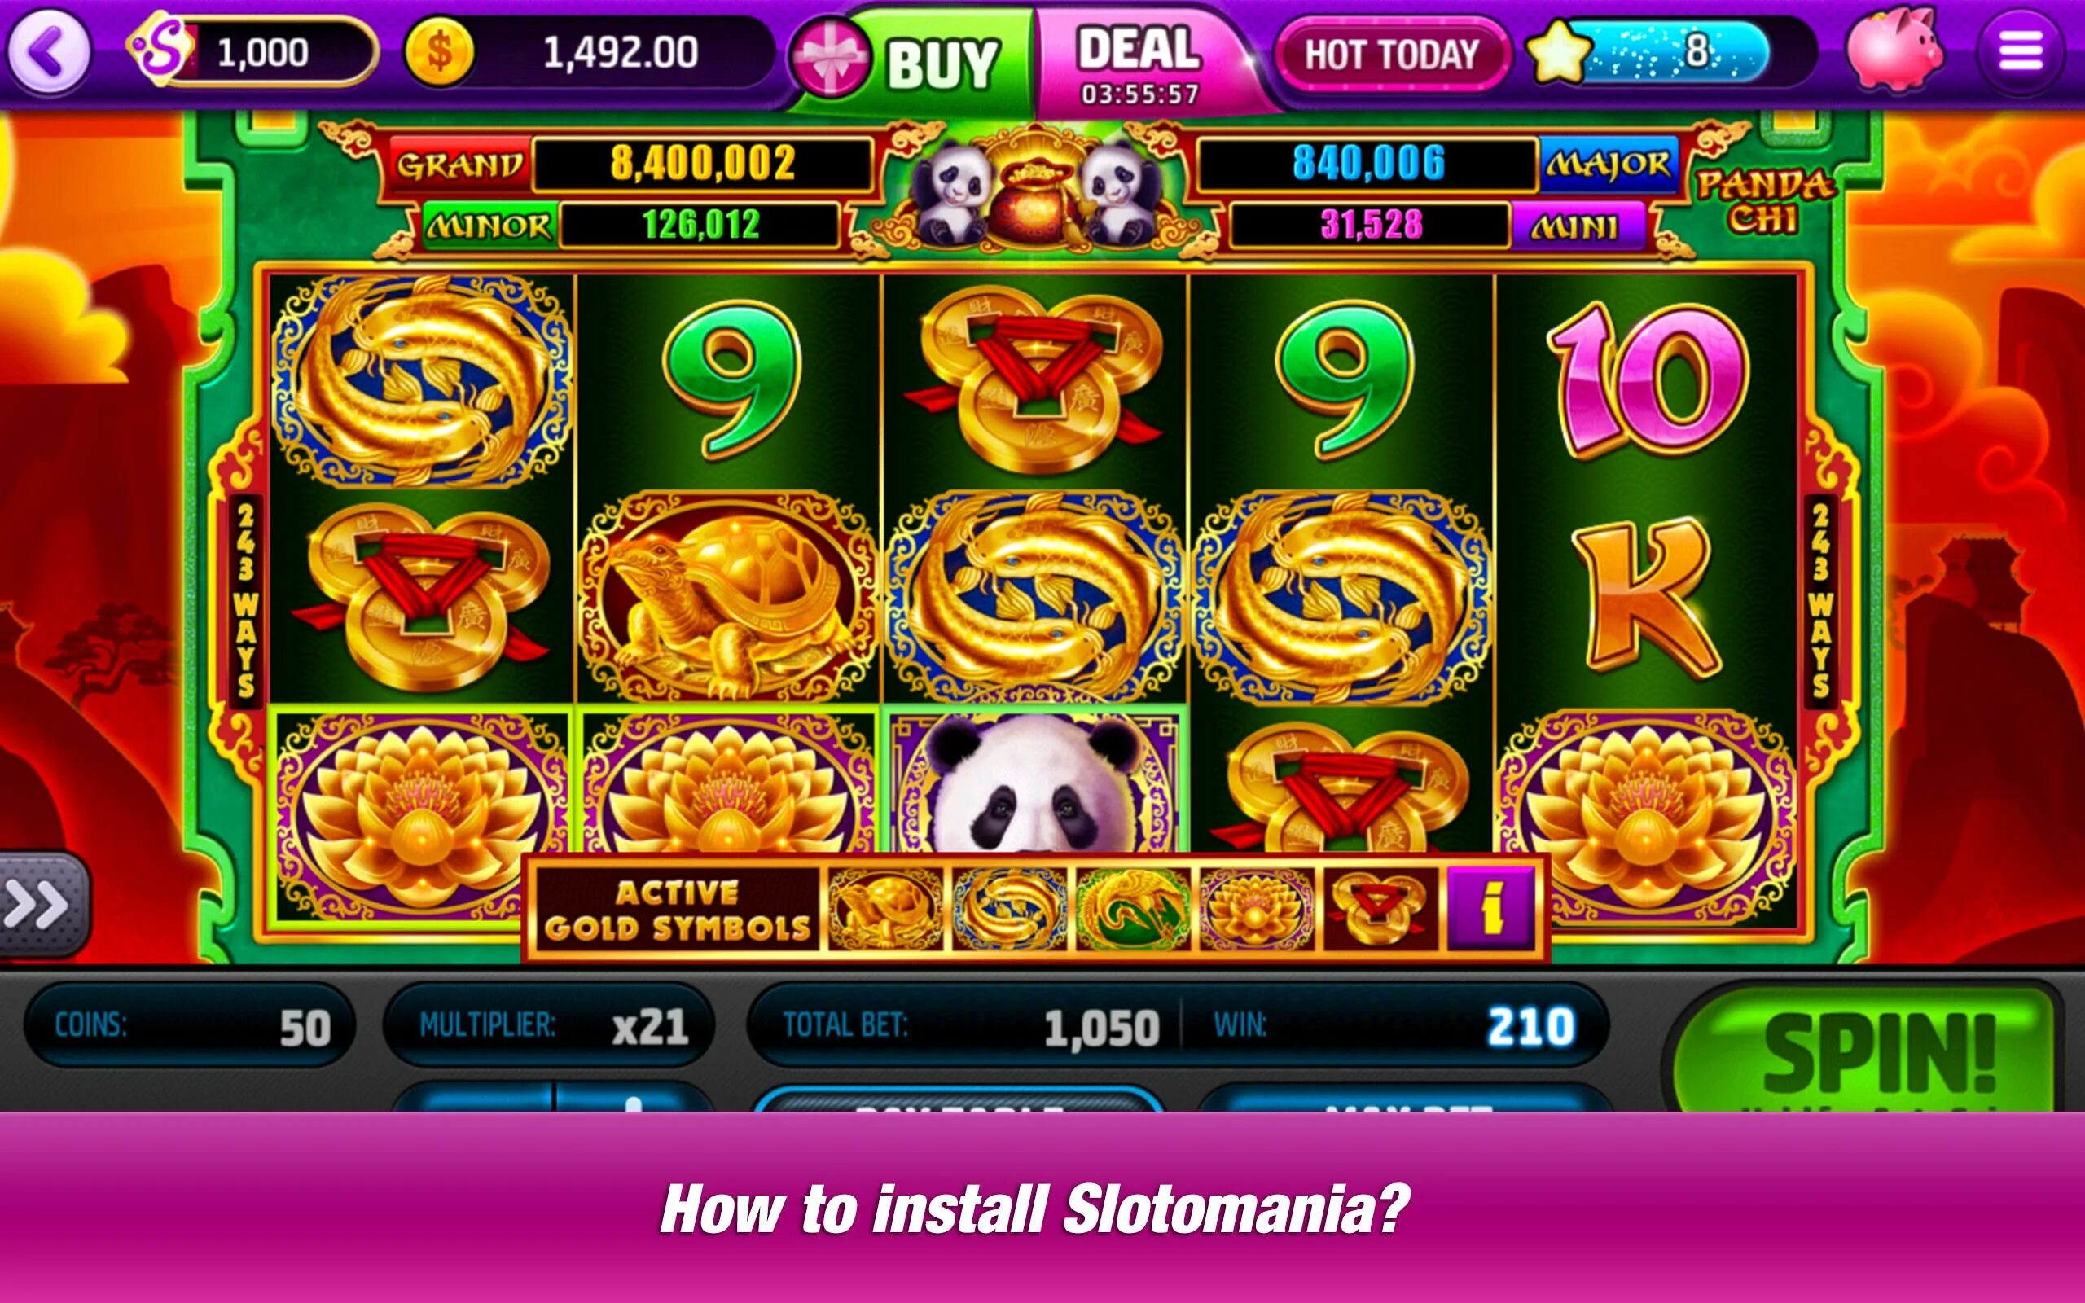Click the HOT TODAY button

(1392, 55)
